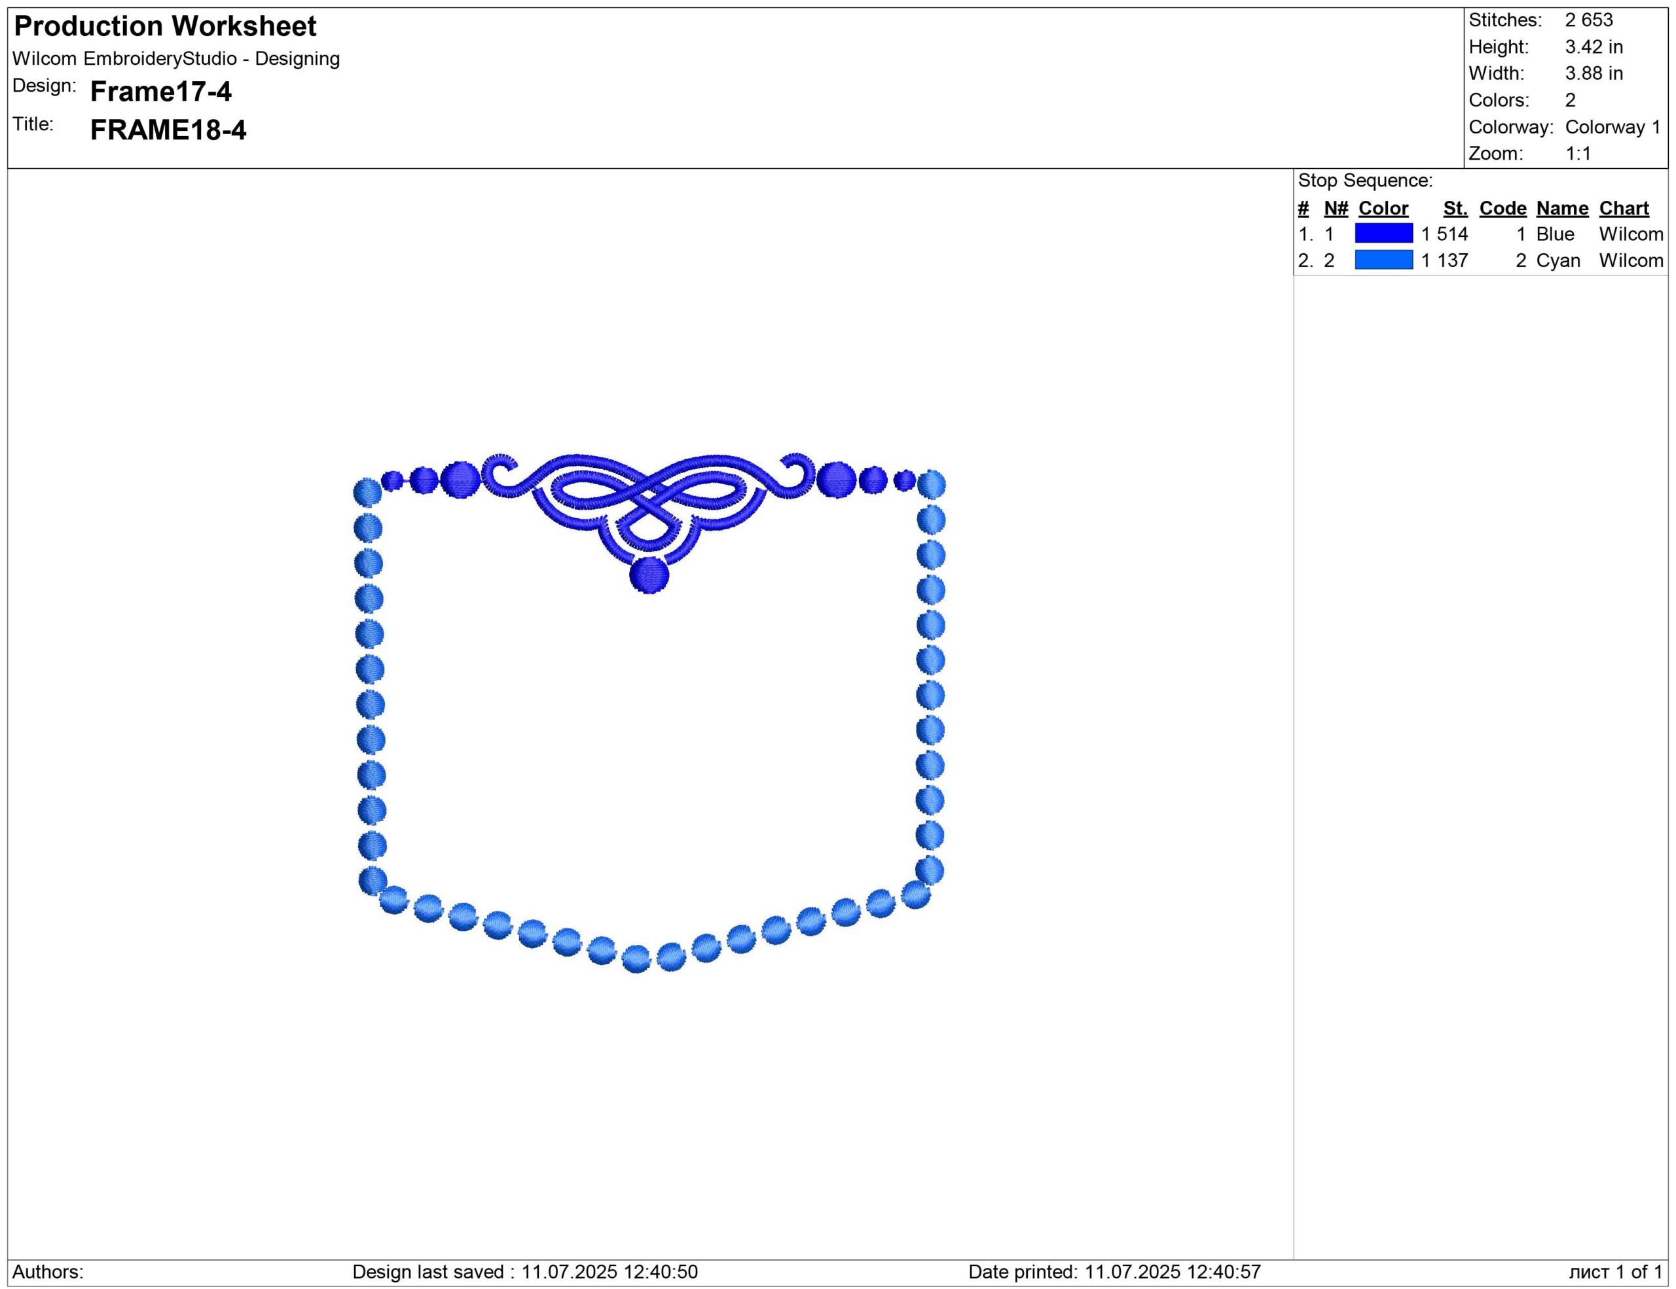This screenshot has width=1676, height=1289.
Task: Click the Chart column header
Action: click(1624, 208)
